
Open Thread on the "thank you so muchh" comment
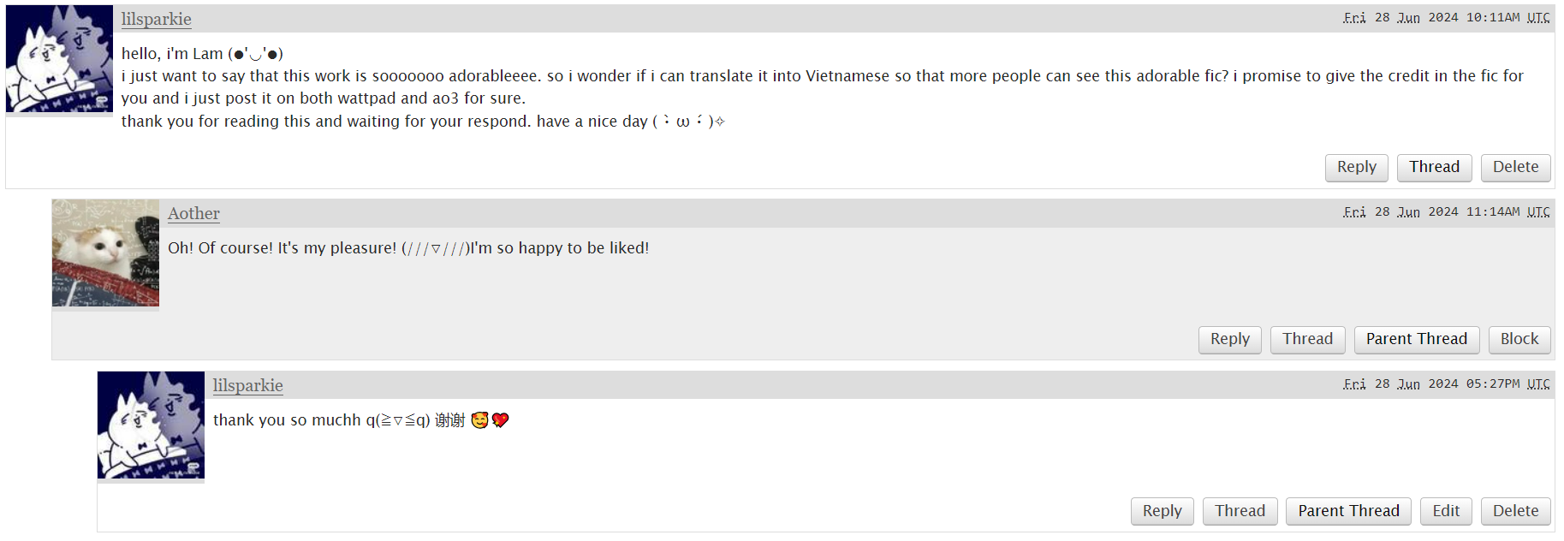coord(1240,512)
